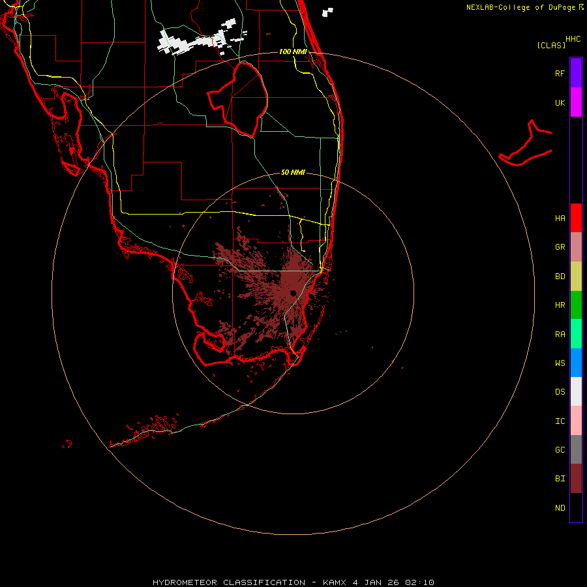This screenshot has width=587, height=587.
Task: Click the DS white legend swatch
Action: [576, 391]
